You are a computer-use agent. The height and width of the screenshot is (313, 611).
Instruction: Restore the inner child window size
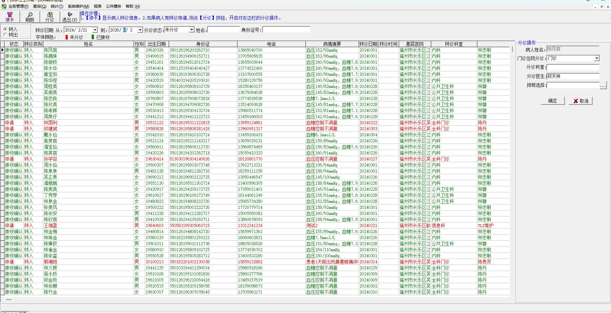click(601, 7)
